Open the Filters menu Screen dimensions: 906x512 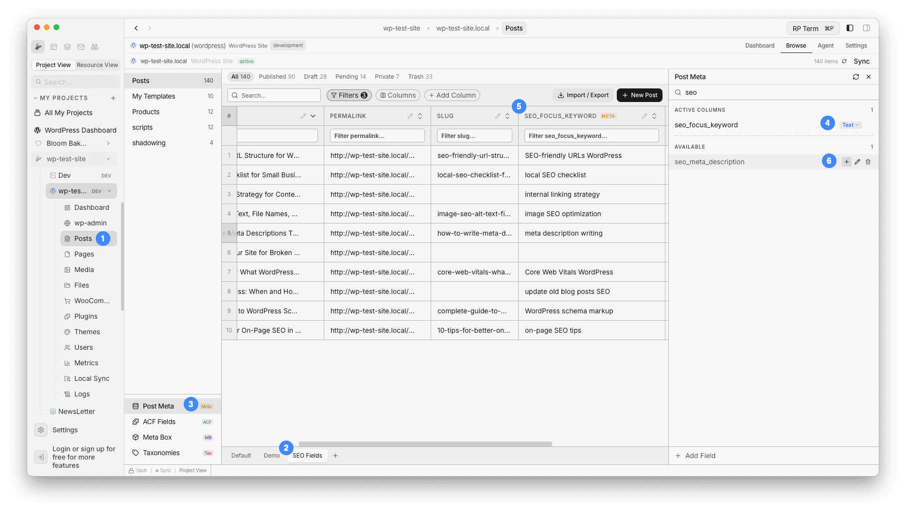(x=349, y=95)
